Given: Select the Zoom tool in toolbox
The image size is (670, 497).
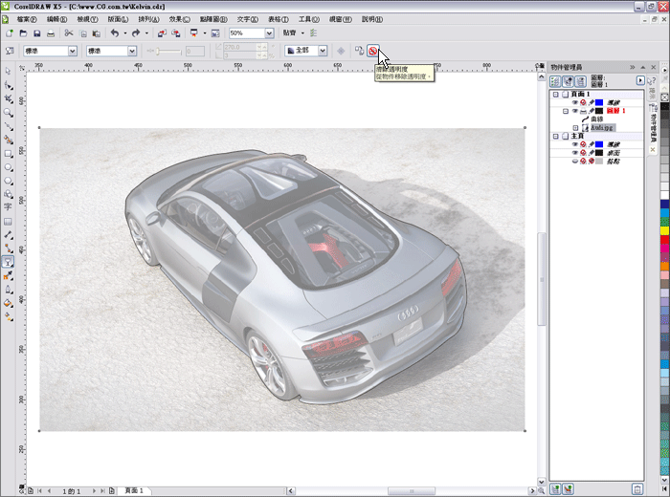Looking at the screenshot, I should click(9, 113).
